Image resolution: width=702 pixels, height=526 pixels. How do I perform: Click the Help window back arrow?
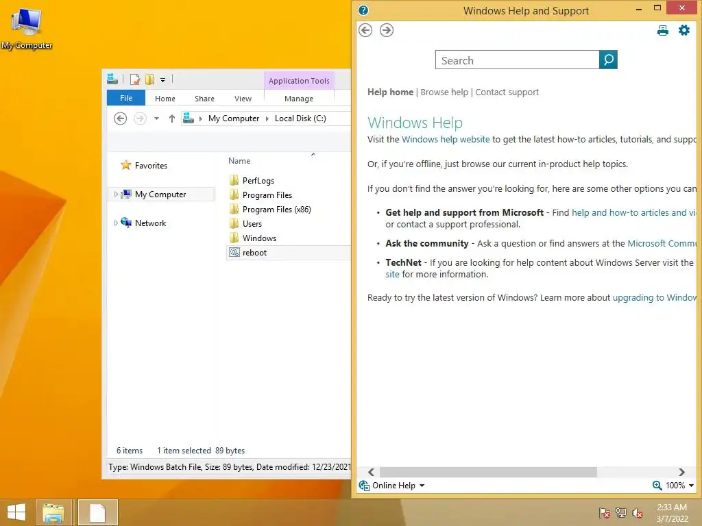365,30
